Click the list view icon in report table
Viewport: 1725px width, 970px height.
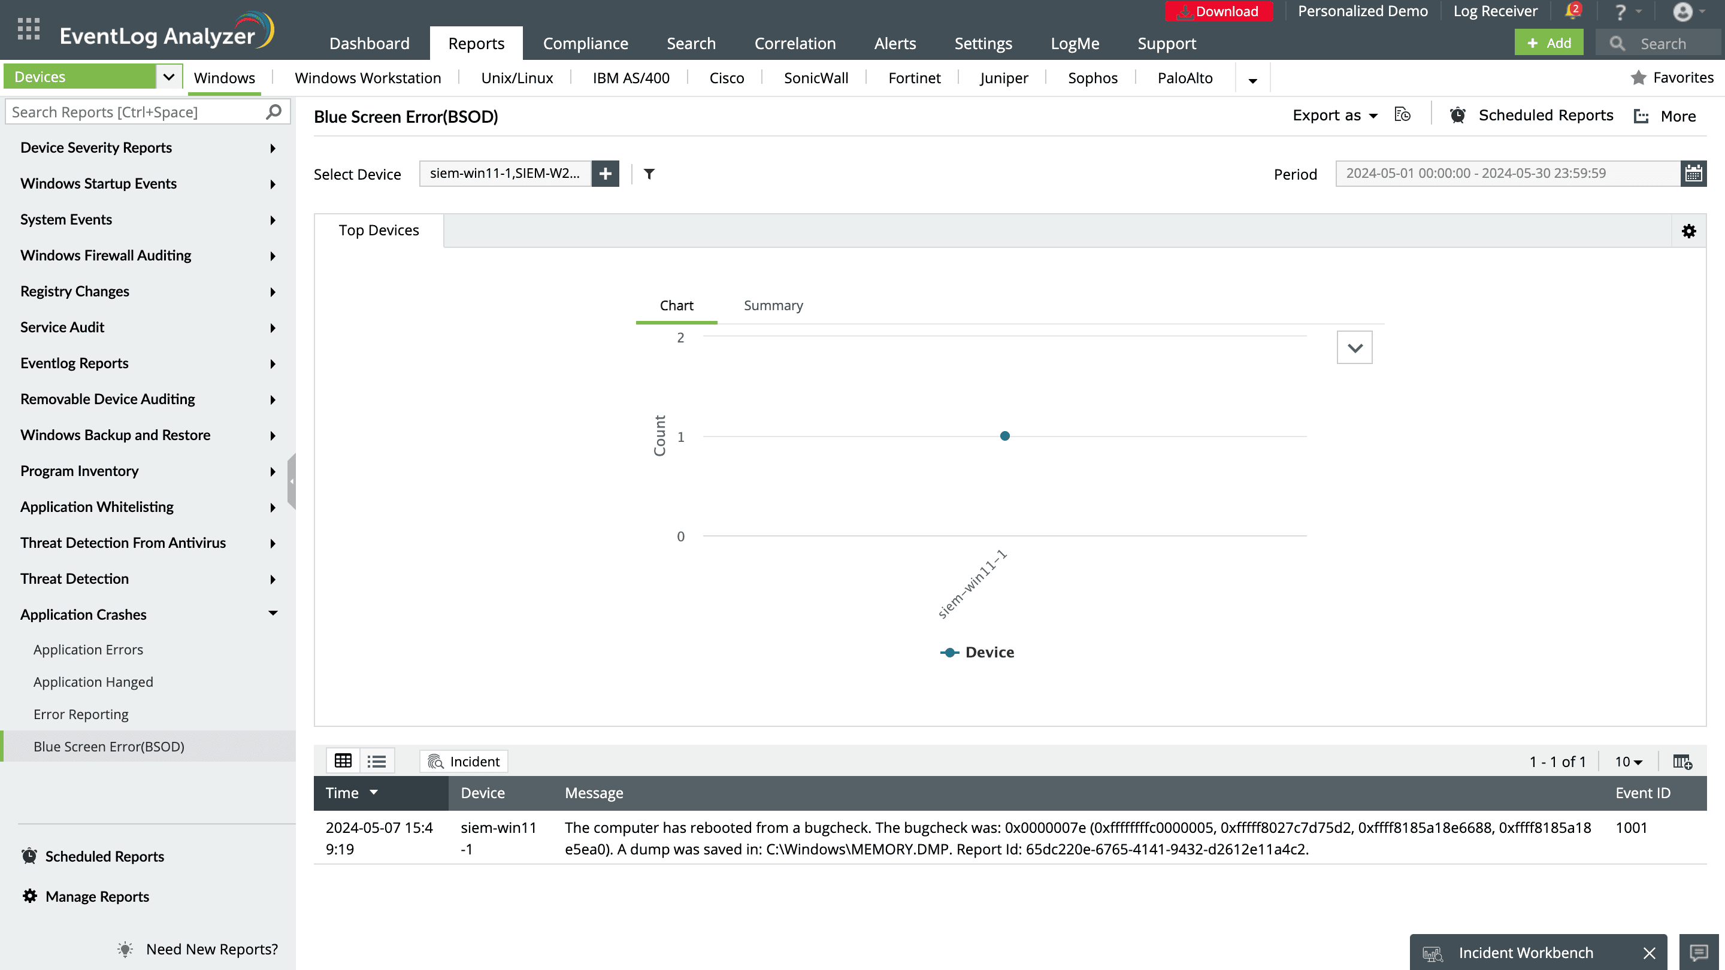(377, 760)
